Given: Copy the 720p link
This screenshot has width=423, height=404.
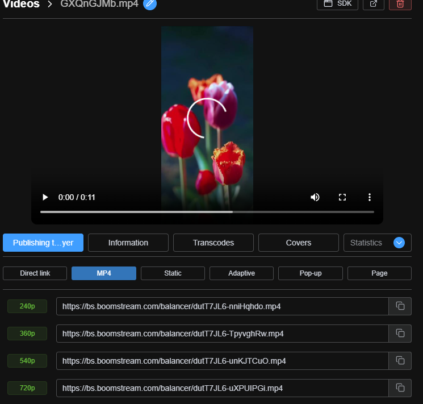Looking at the screenshot, I should pos(400,388).
